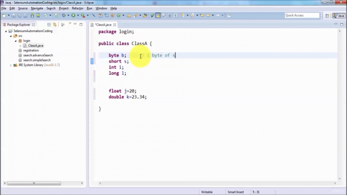Toggle Mark Occurrences highlighter icon
The image size is (347, 195).
tap(158, 16)
